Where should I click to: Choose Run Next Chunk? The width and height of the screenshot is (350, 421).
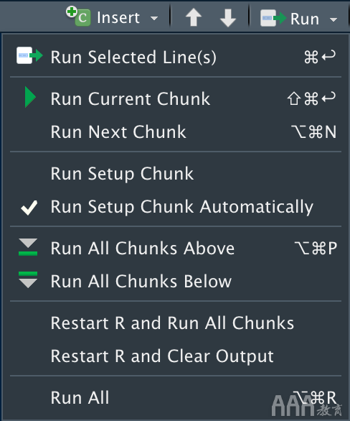point(176,131)
